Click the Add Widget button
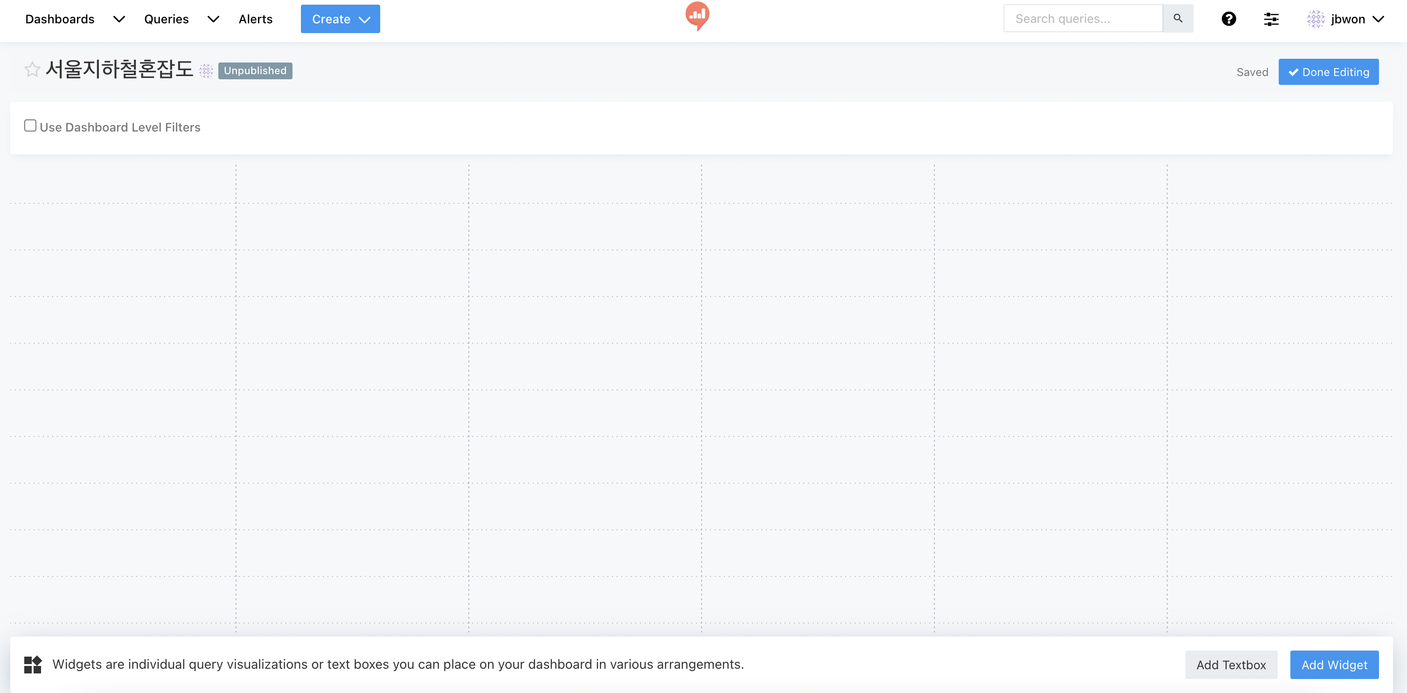The width and height of the screenshot is (1407, 693). pyautogui.click(x=1334, y=665)
